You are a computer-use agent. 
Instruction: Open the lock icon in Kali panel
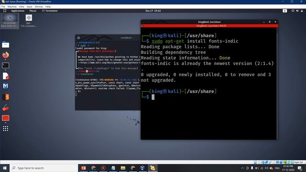302,11
